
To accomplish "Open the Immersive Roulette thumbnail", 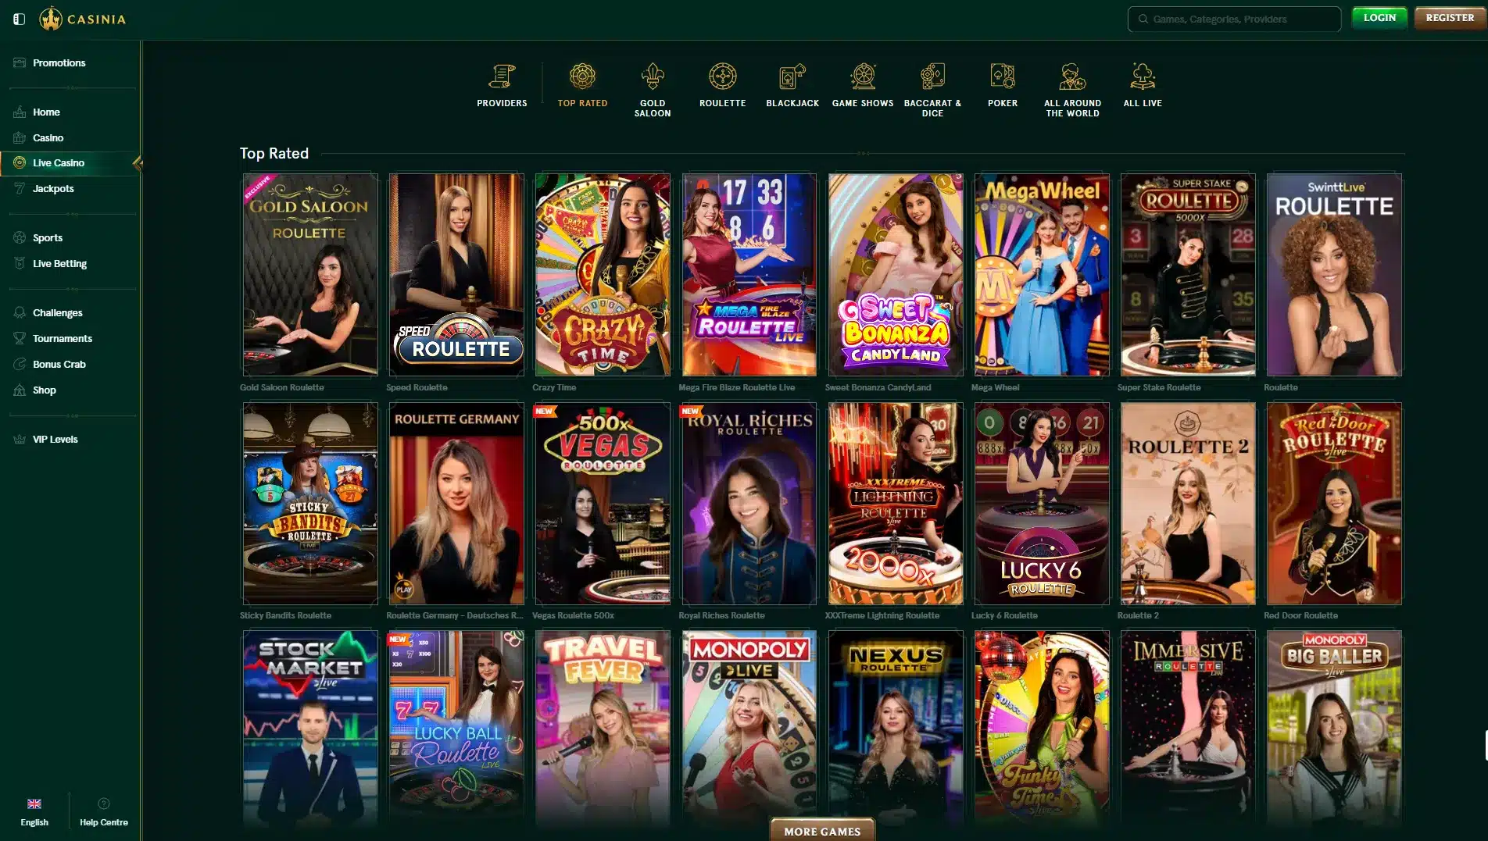I will pyautogui.click(x=1188, y=730).
